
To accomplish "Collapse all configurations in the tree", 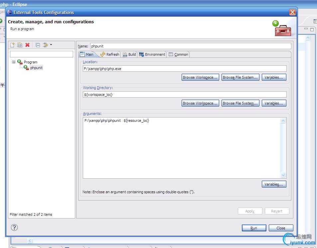I will click(38, 45).
